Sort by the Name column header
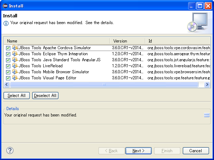The width and height of the screenshot is (214, 160). [x=57, y=41]
